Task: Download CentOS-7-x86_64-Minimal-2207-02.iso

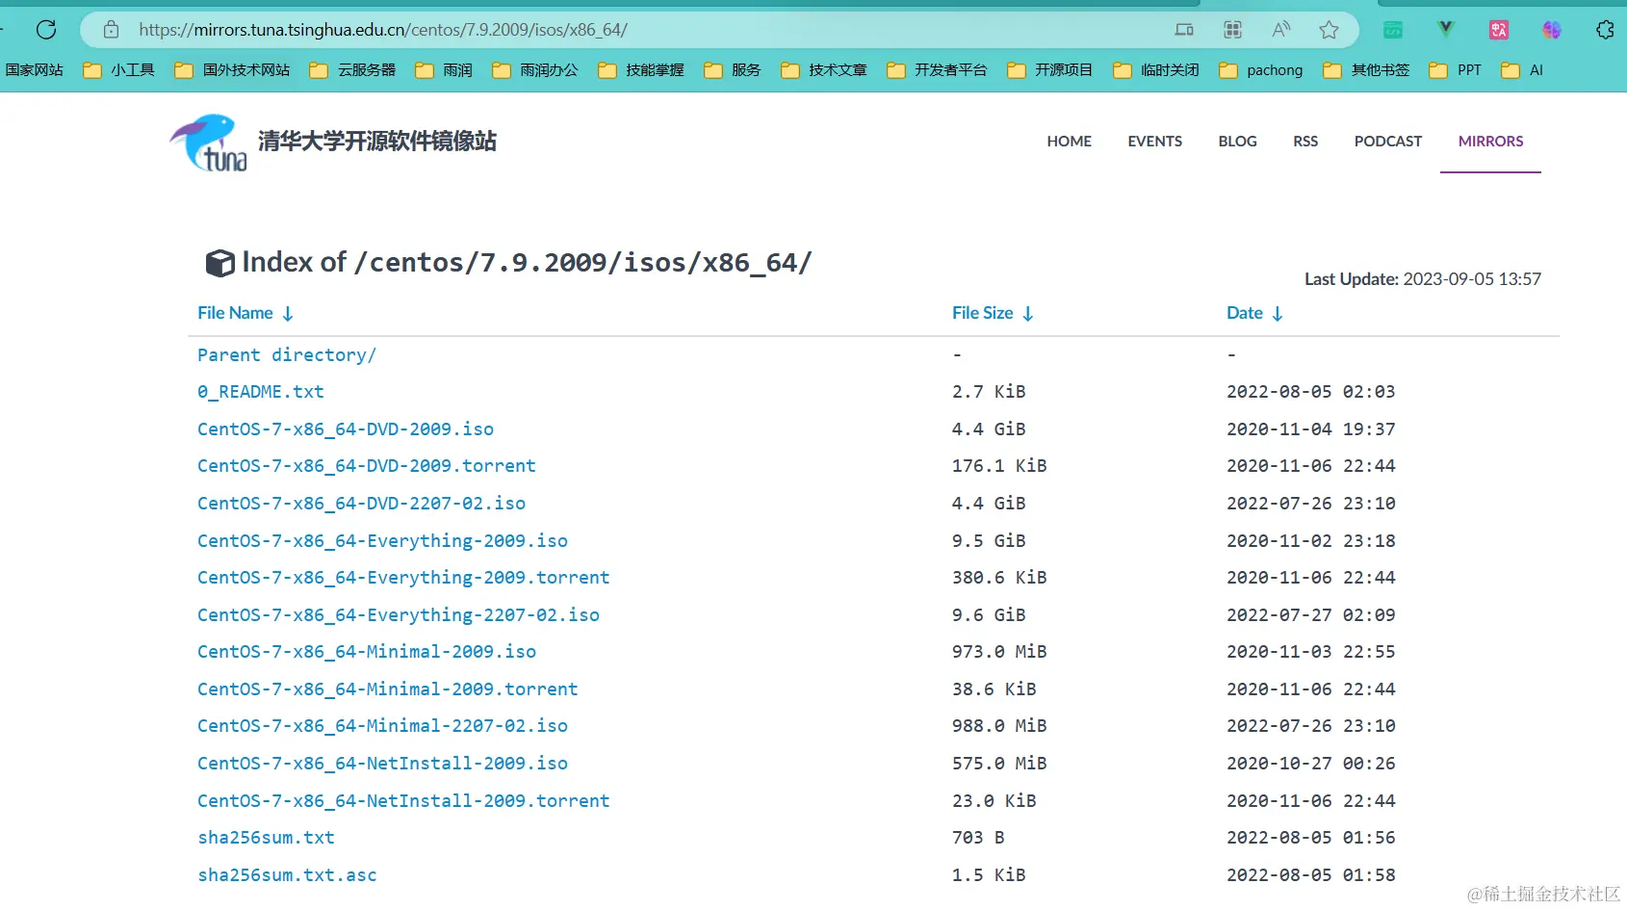Action: (x=383, y=726)
